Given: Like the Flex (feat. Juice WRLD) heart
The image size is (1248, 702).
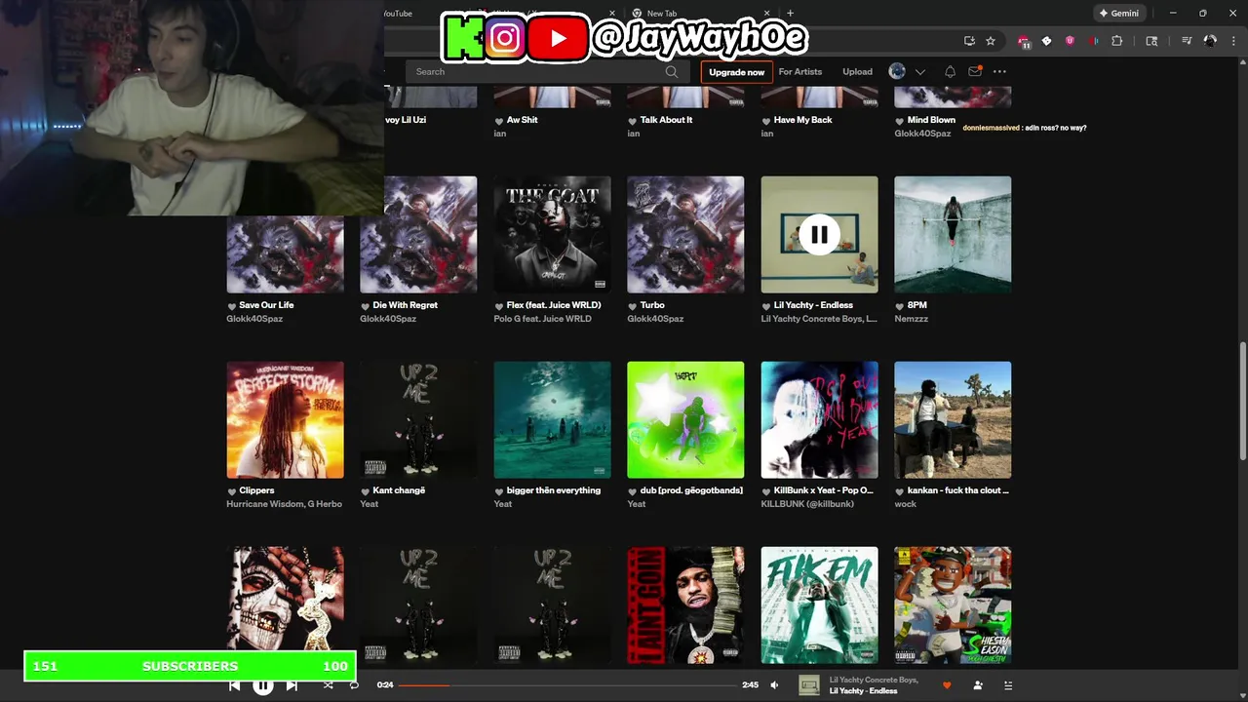Looking at the screenshot, I should pyautogui.click(x=499, y=305).
